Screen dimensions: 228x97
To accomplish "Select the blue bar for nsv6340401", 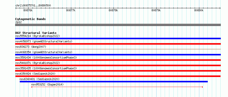I will 114,82.
